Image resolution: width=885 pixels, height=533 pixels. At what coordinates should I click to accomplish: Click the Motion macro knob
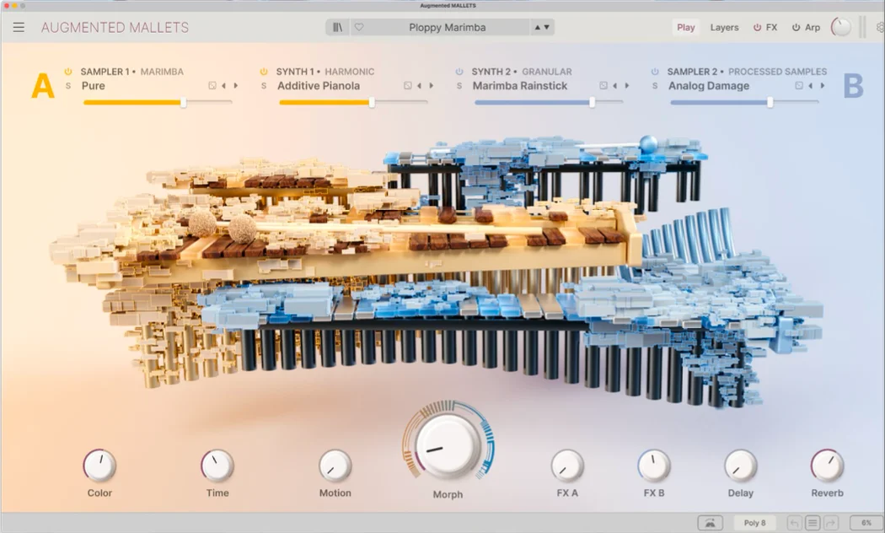[x=335, y=466]
